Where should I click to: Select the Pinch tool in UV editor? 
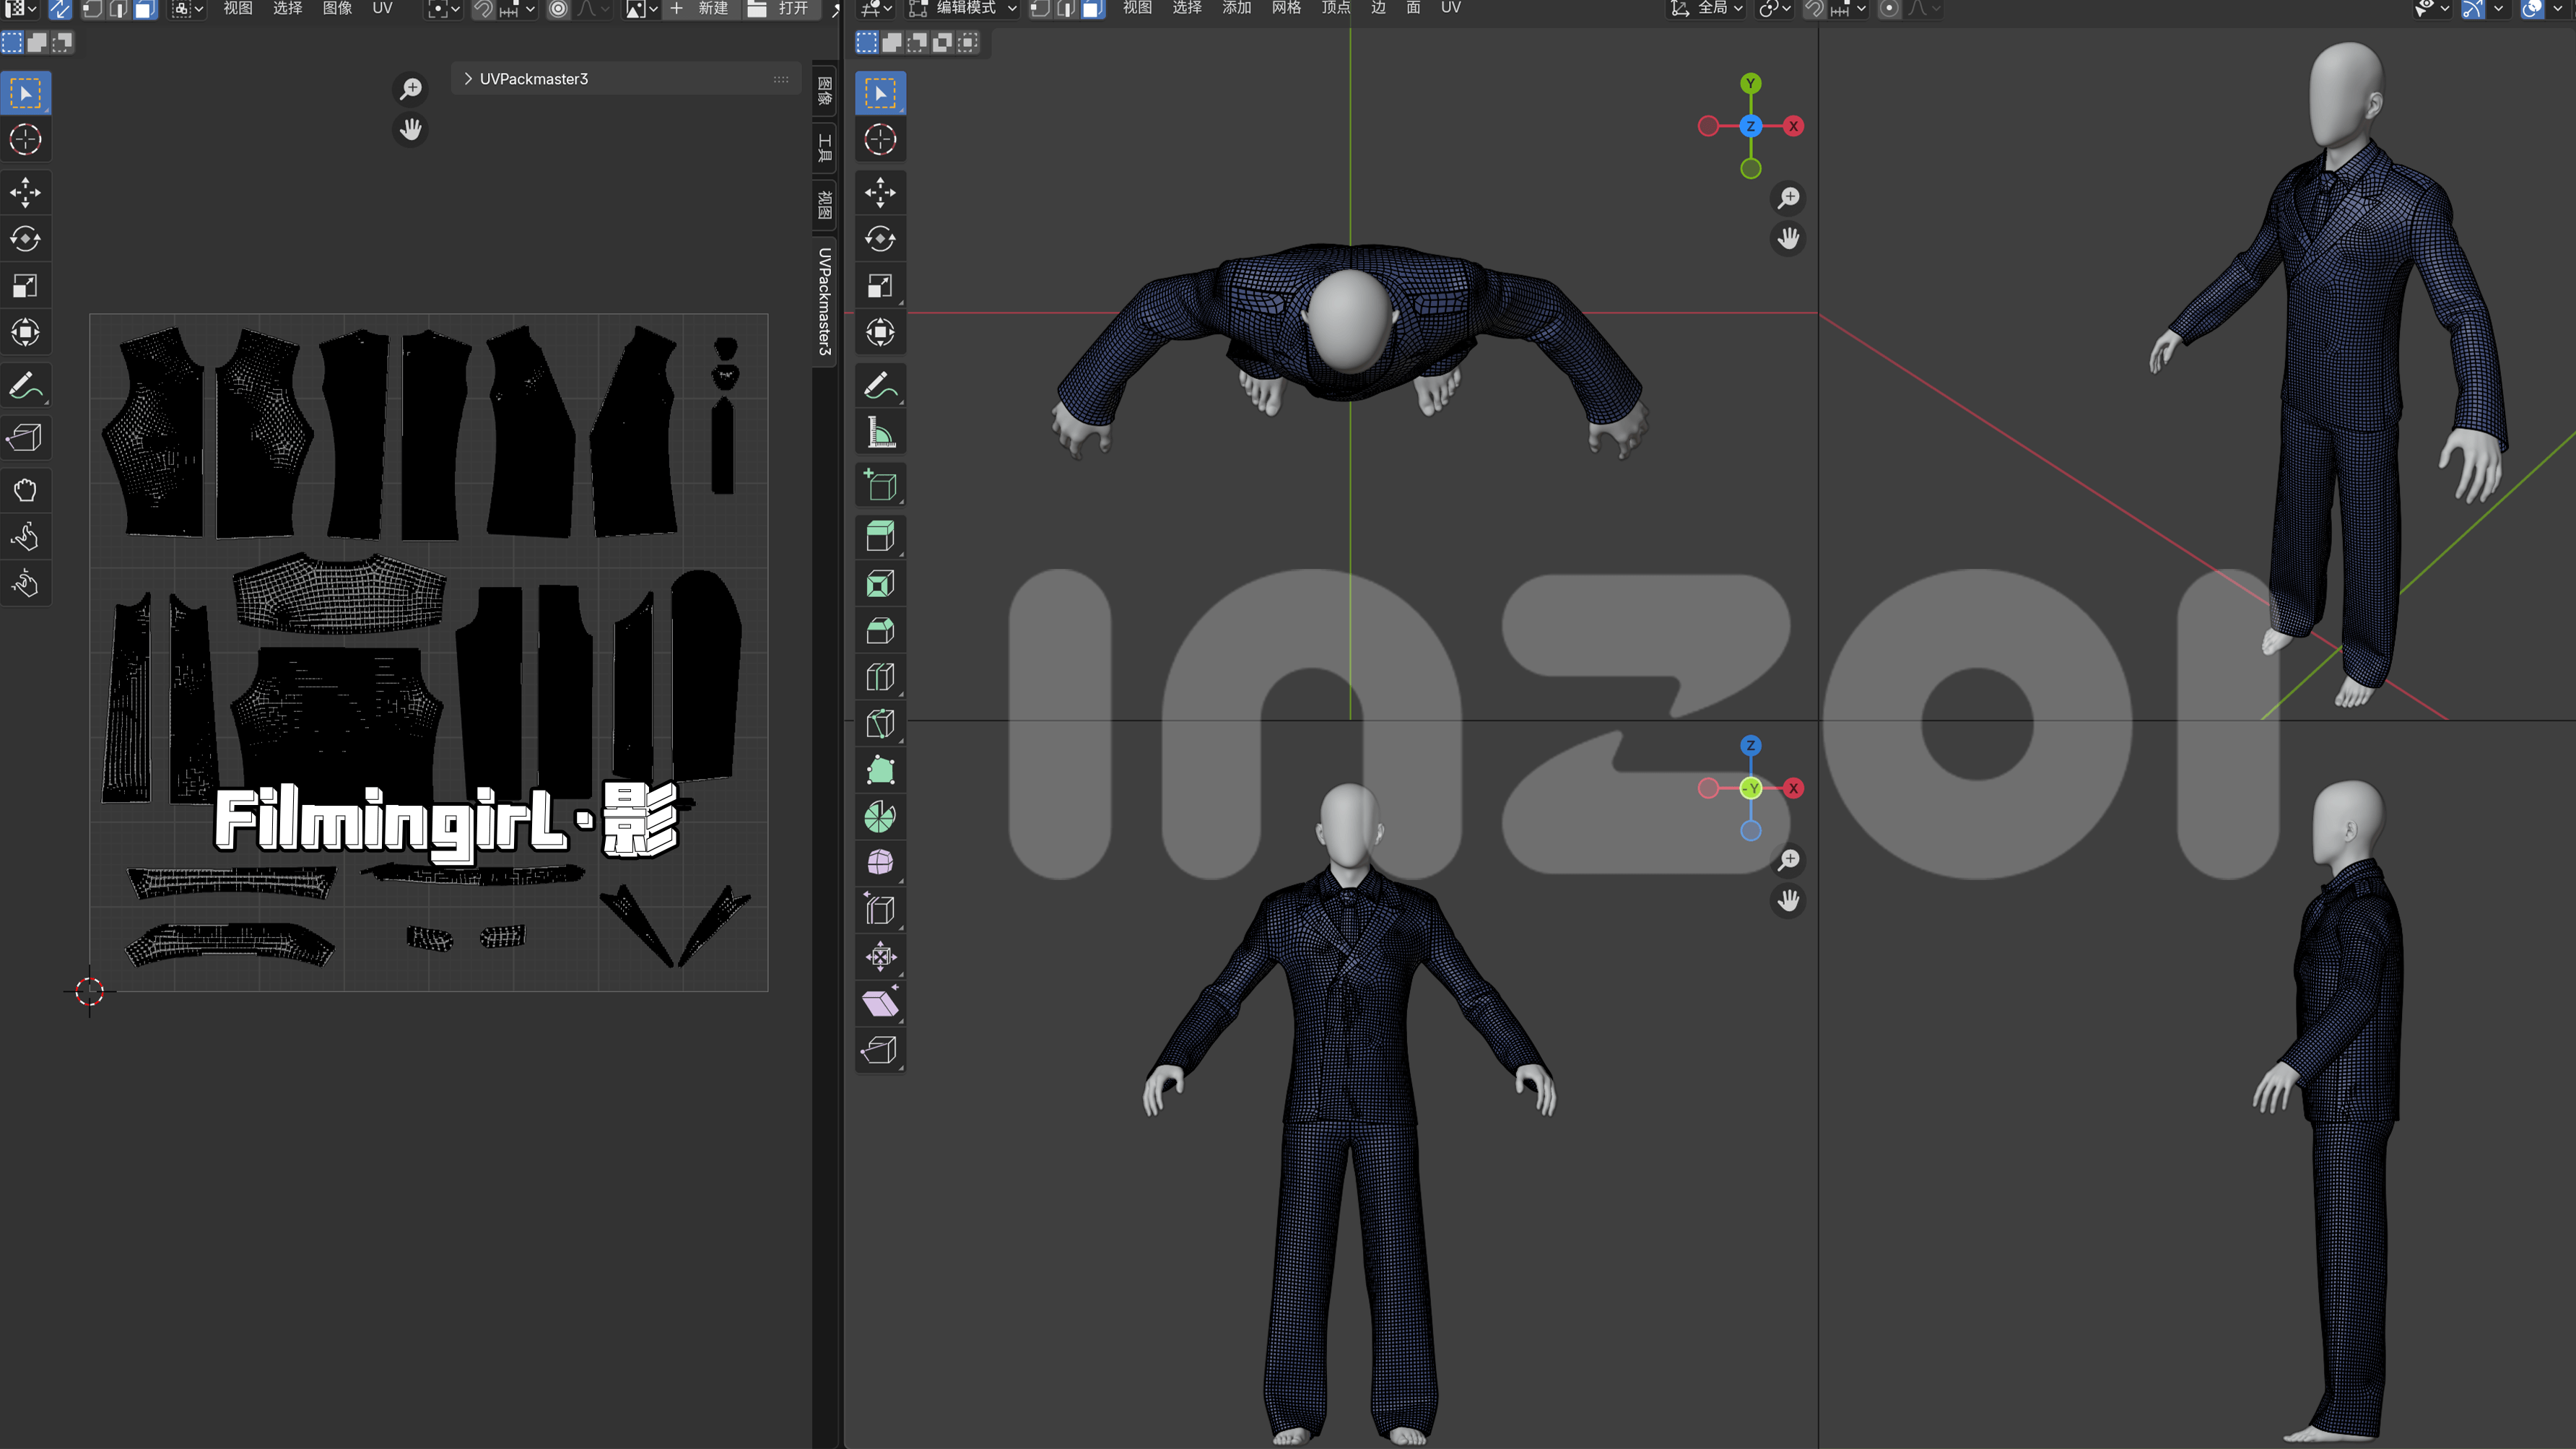coord(25,584)
